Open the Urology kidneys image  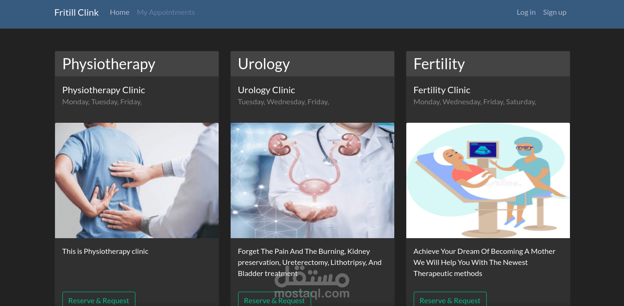point(312,180)
